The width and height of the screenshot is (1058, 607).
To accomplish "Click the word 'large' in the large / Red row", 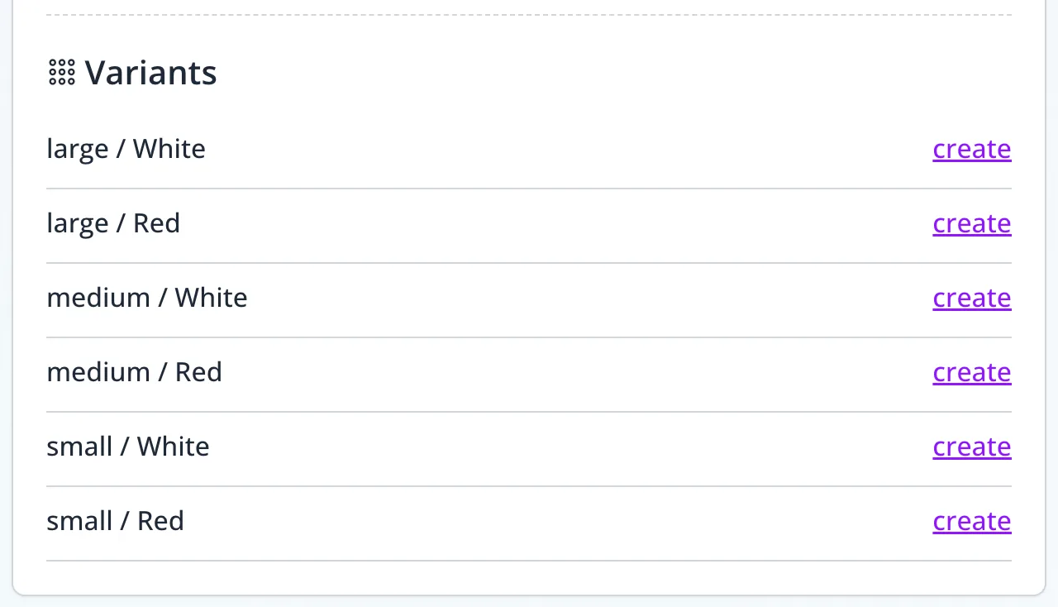I will coord(77,224).
